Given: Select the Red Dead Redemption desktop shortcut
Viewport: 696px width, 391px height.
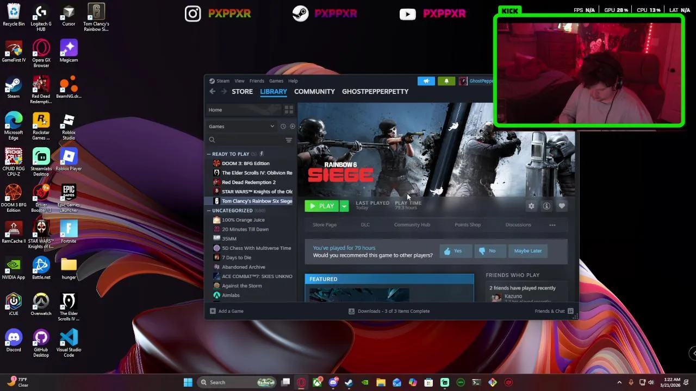Looking at the screenshot, I should click(41, 90).
